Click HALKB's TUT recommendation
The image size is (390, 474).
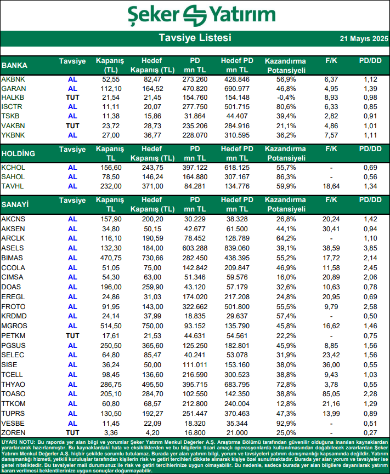tap(72, 98)
